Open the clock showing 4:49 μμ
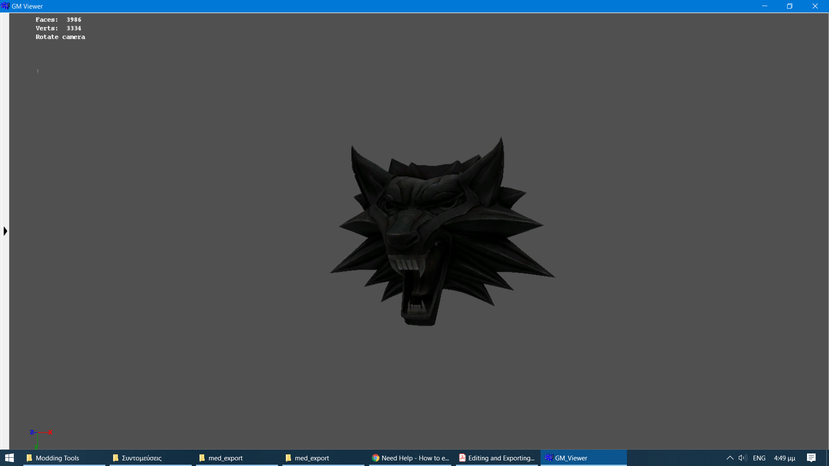829x466 pixels. (784, 458)
